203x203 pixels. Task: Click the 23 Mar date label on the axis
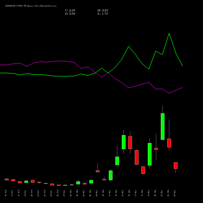[162, 193]
